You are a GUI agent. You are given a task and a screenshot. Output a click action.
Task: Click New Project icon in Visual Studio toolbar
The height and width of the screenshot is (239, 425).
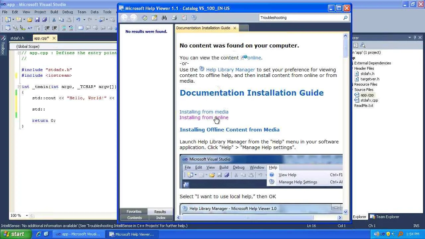(8, 20)
